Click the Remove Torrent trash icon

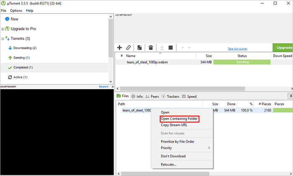[151, 48]
